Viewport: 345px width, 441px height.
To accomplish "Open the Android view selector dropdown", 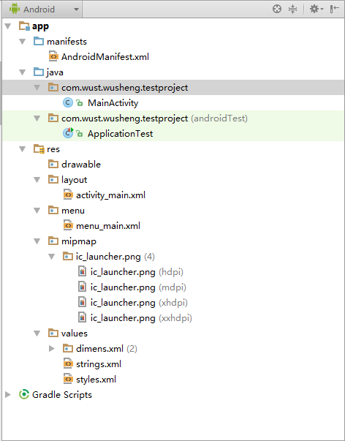I will click(43, 10).
